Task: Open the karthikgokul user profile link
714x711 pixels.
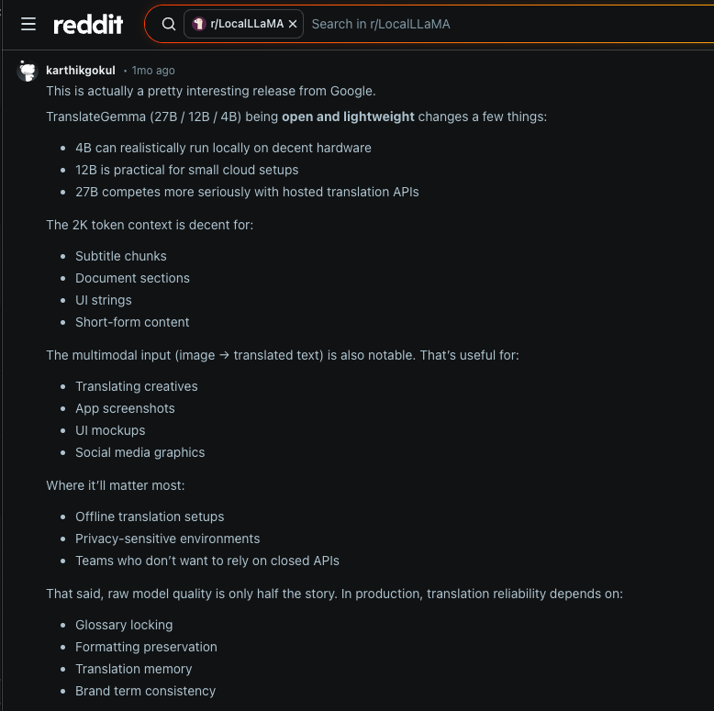Action: [81, 71]
